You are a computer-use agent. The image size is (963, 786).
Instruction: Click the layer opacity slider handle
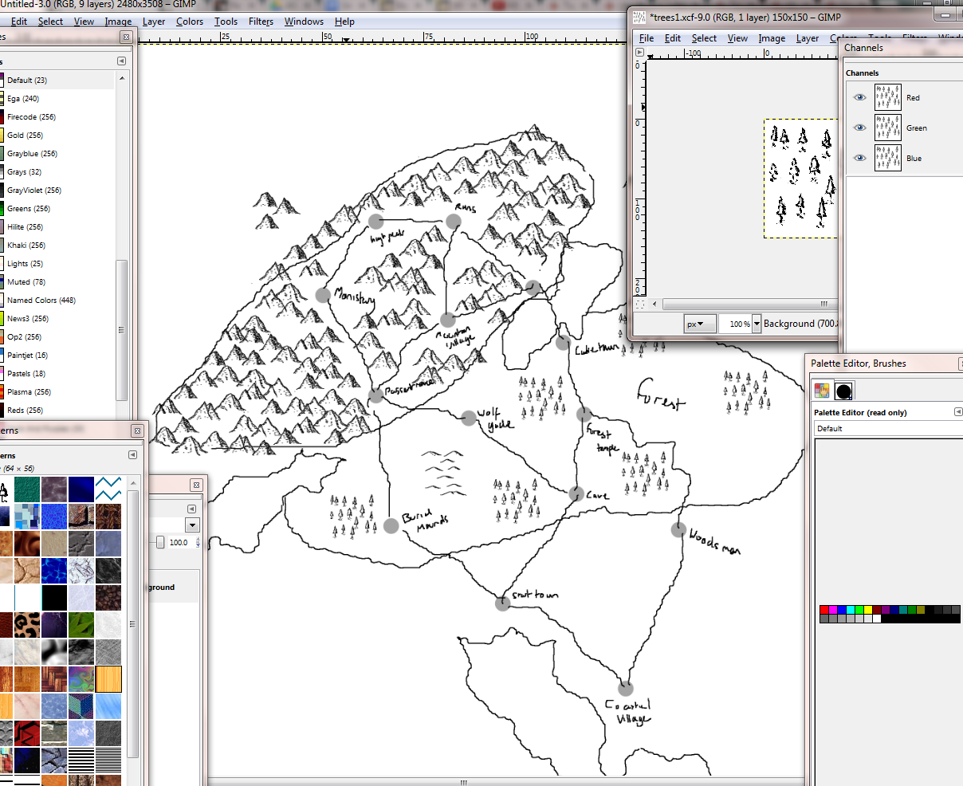pyautogui.click(x=160, y=542)
